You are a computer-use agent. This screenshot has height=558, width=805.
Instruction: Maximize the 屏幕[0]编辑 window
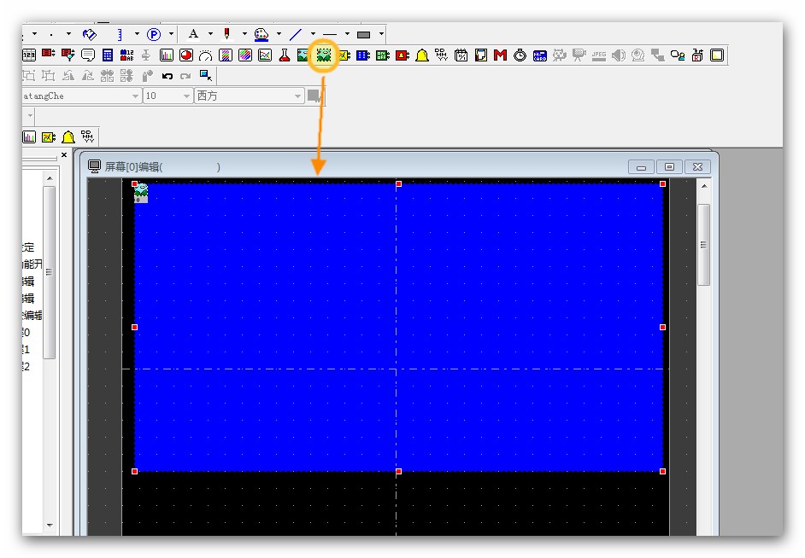point(669,167)
